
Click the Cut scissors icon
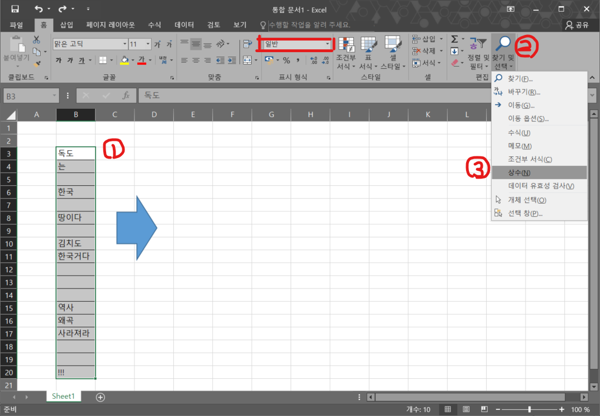point(36,40)
